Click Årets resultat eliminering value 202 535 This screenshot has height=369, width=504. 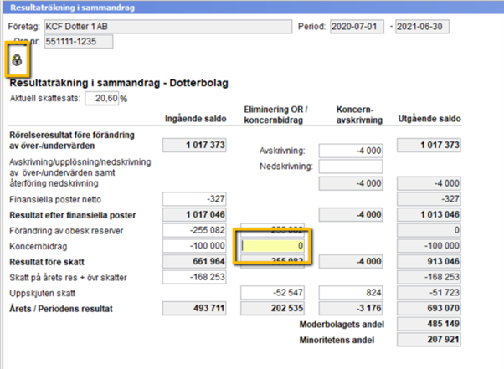click(272, 308)
